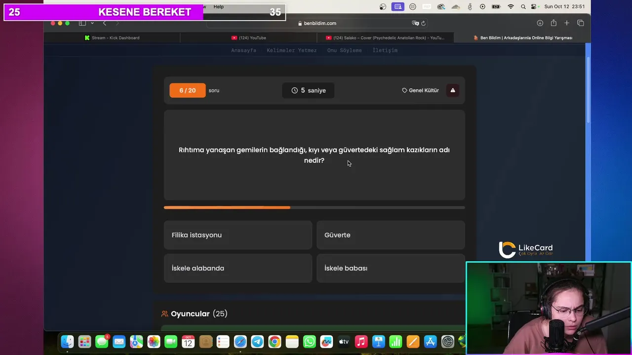
Task: Open System Settings from the Dock
Action: 447,342
